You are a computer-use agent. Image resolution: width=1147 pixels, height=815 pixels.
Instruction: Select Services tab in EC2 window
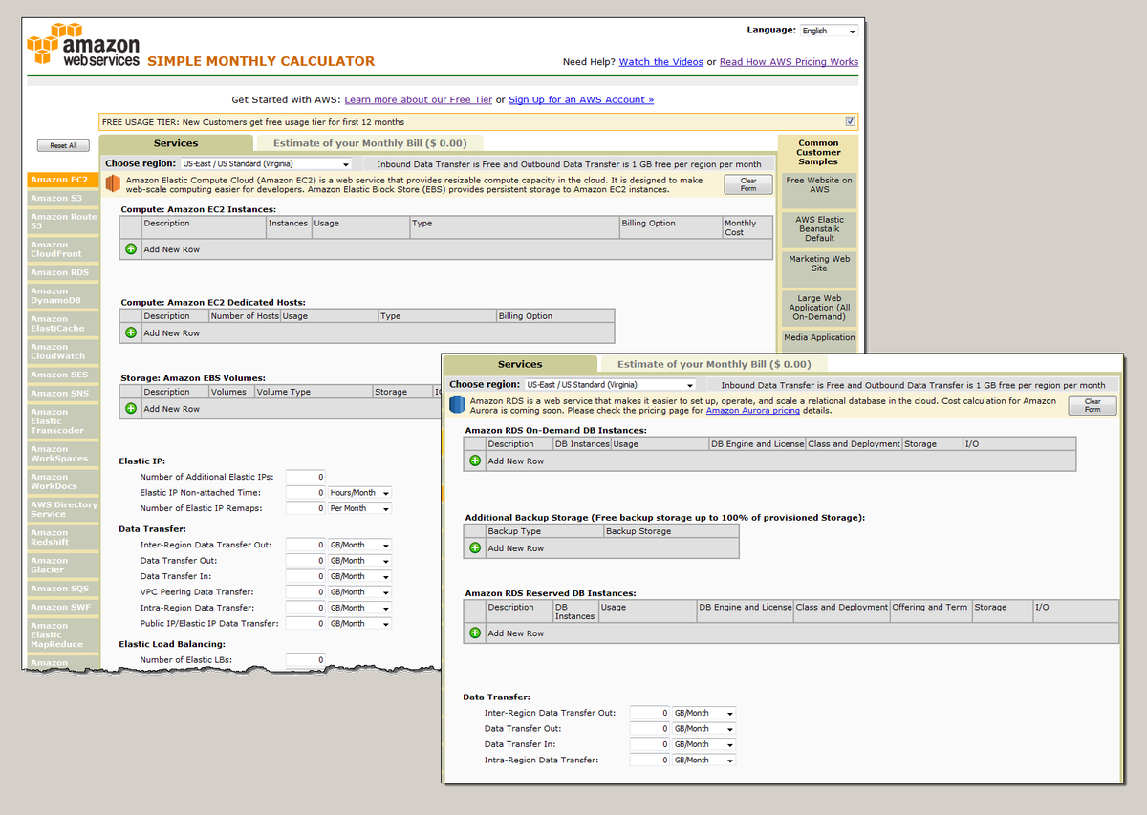(x=176, y=143)
